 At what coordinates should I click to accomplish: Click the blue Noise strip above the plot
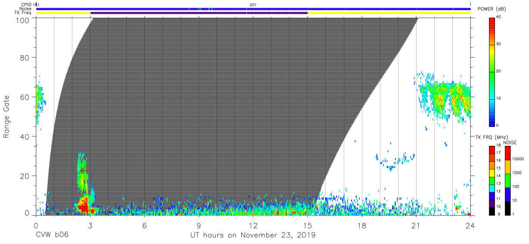click(253, 9)
